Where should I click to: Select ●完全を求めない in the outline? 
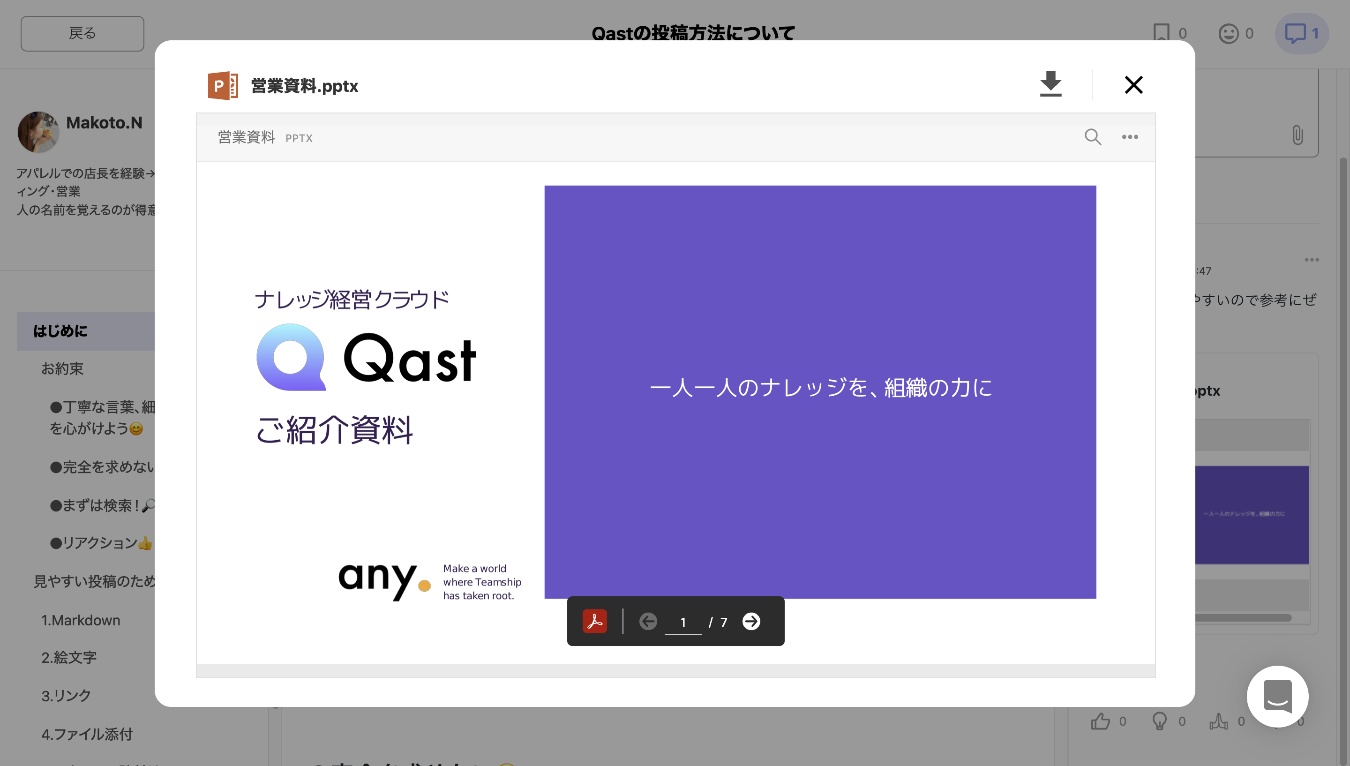coord(102,466)
